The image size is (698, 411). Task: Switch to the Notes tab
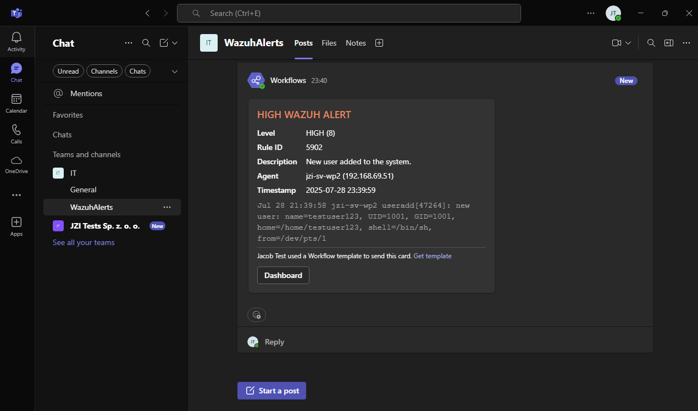coord(356,43)
